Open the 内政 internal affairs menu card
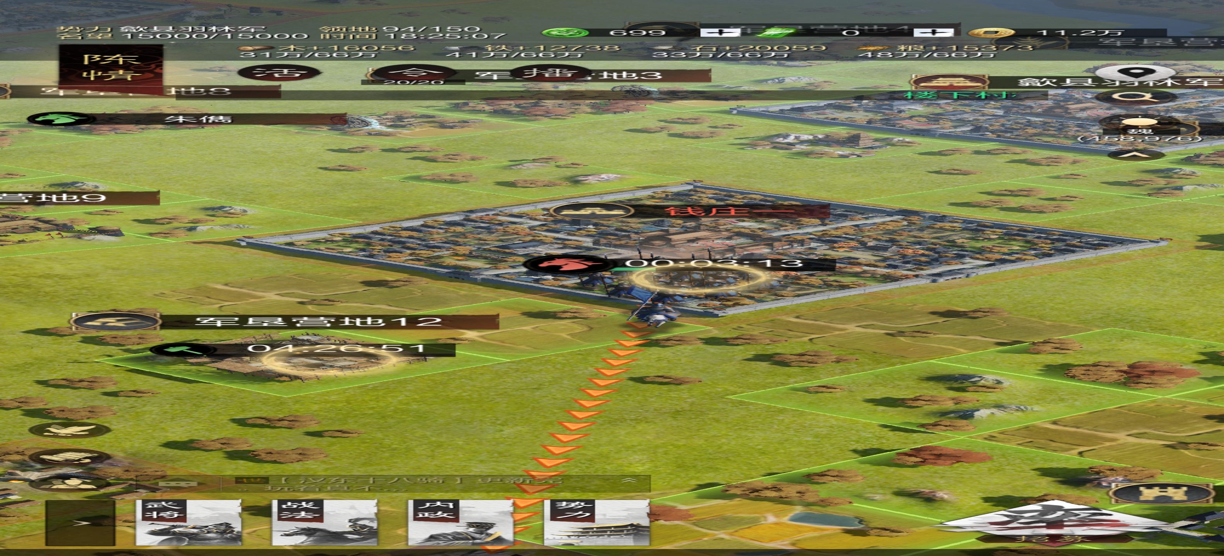The height and width of the screenshot is (556, 1224). click(x=461, y=522)
